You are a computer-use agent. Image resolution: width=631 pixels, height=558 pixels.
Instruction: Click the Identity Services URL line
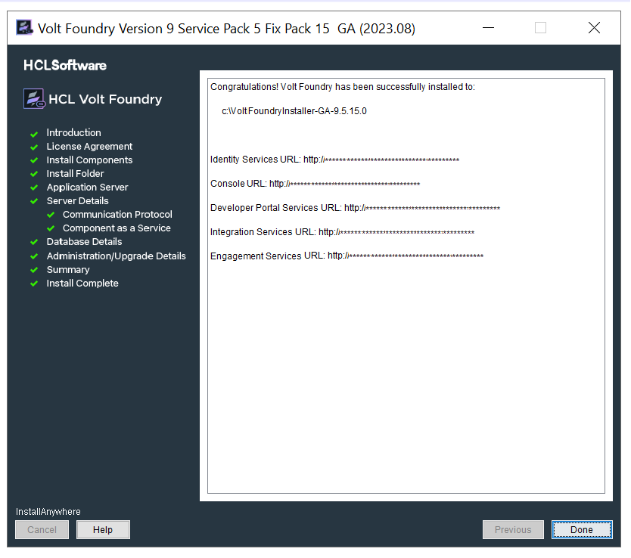pyautogui.click(x=334, y=160)
